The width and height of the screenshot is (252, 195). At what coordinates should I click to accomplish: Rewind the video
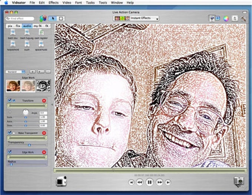pos(140,182)
